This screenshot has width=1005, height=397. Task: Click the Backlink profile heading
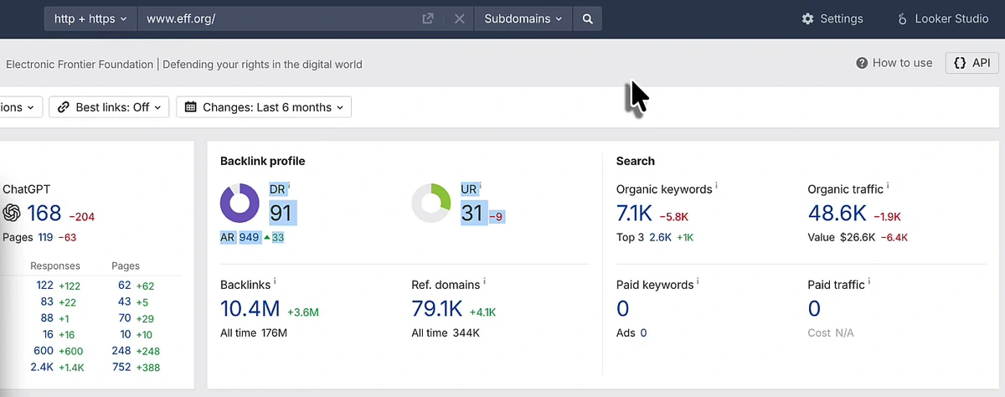263,161
